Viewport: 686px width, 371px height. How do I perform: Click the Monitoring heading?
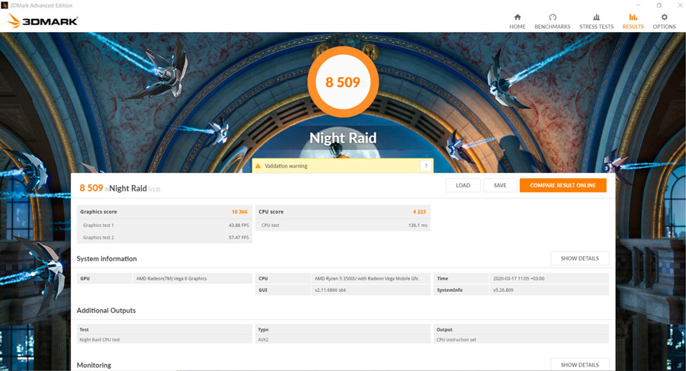click(x=94, y=365)
